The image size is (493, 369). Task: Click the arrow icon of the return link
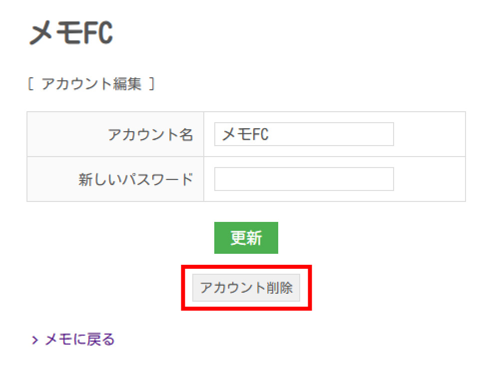[35, 339]
